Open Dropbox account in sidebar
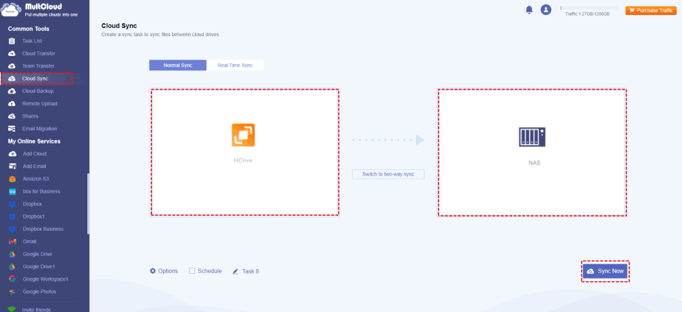This screenshot has height=312, width=682. pyautogui.click(x=32, y=204)
